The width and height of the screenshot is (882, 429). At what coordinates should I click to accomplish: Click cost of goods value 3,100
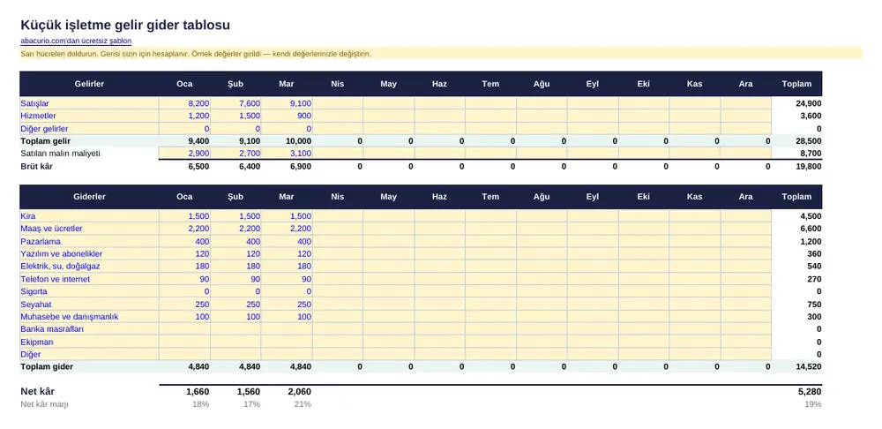click(301, 153)
